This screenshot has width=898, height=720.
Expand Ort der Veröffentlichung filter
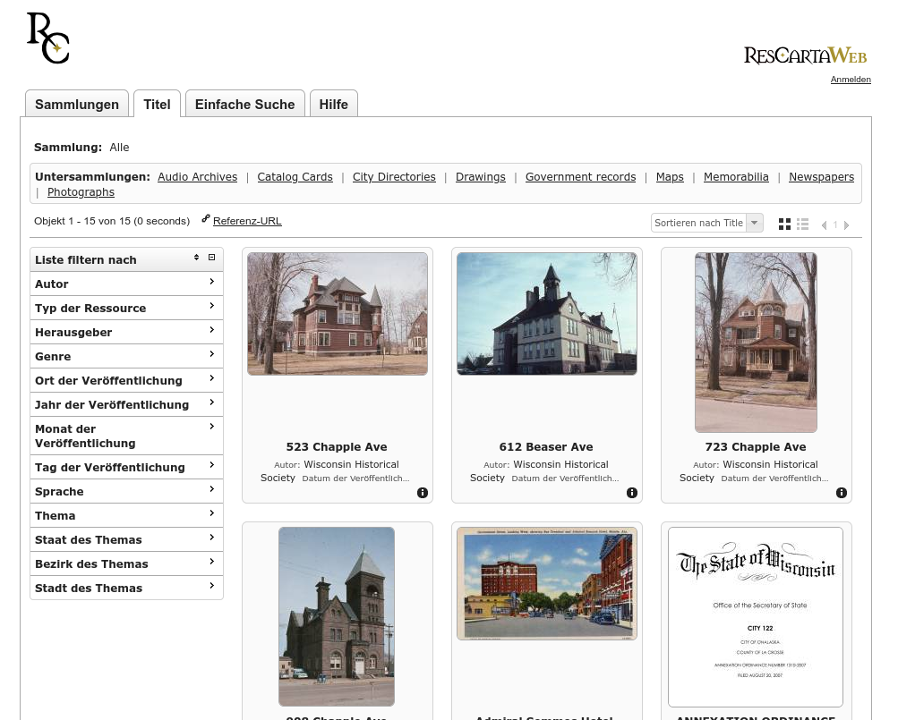coord(126,381)
